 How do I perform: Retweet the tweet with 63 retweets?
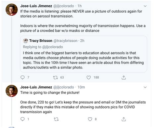click(x=55, y=77)
